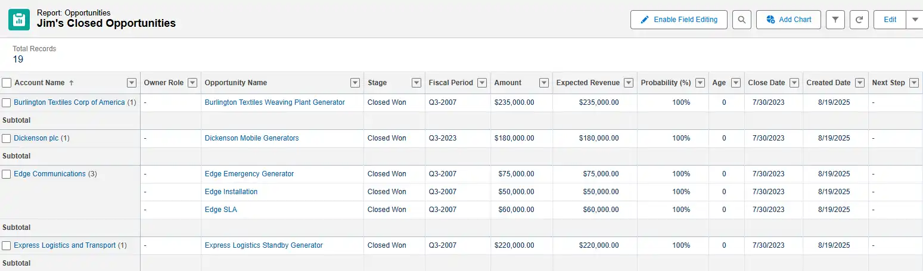
Task: Check the Burlington Textiles Corp row checkbox
Action: [x=7, y=102]
